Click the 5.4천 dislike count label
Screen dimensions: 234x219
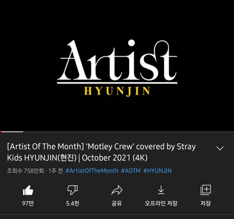pos(73,203)
